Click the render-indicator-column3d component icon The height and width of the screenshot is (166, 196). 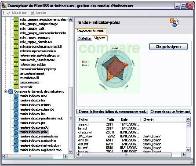click(x=16, y=109)
